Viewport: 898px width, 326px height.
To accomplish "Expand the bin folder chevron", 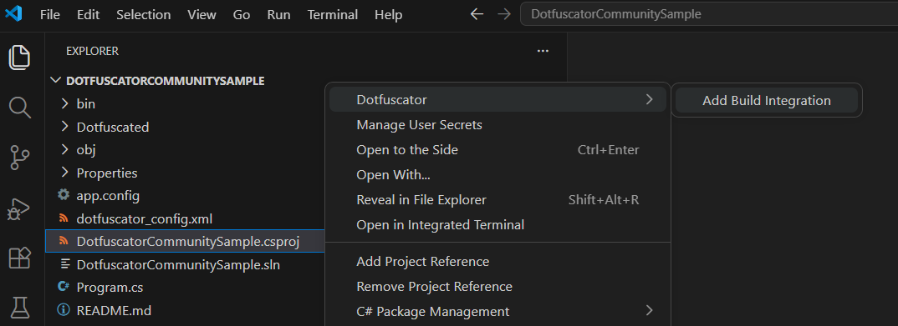I will coord(64,103).
